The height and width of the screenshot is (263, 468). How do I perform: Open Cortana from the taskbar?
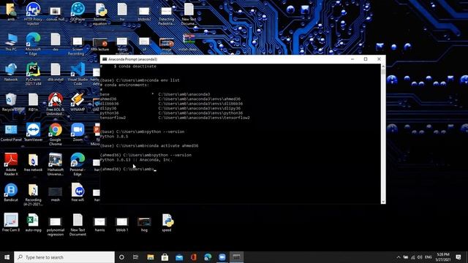pyautogui.click(x=121, y=257)
